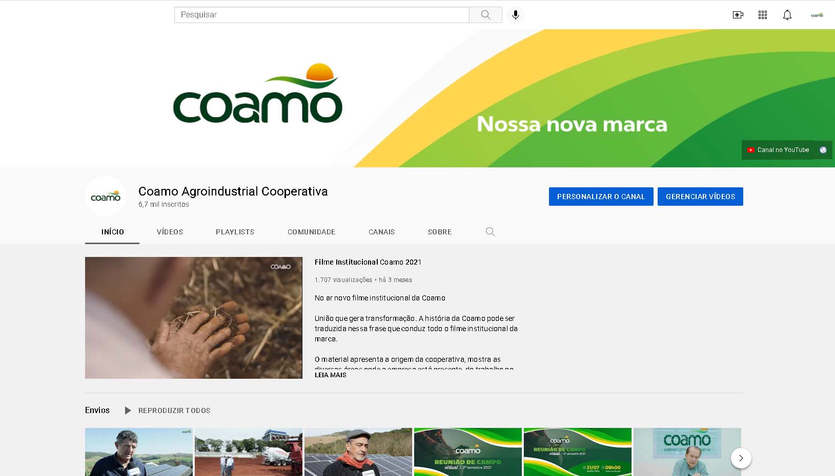Open Reunião de Campo 21/07 thumbnail
The width and height of the screenshot is (835, 476).
tap(578, 452)
